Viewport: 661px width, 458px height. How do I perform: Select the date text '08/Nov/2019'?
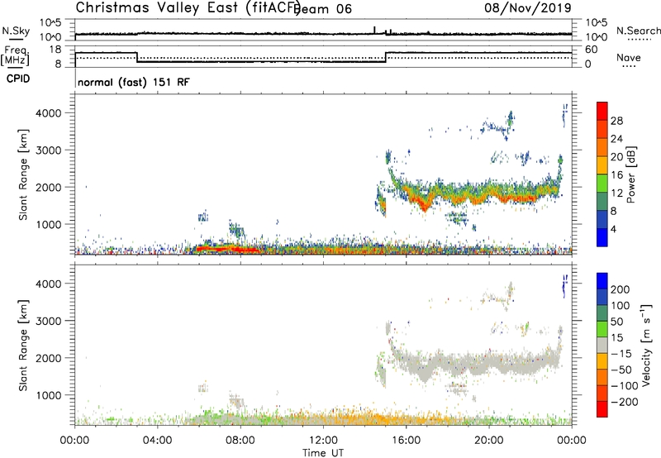tap(527, 7)
